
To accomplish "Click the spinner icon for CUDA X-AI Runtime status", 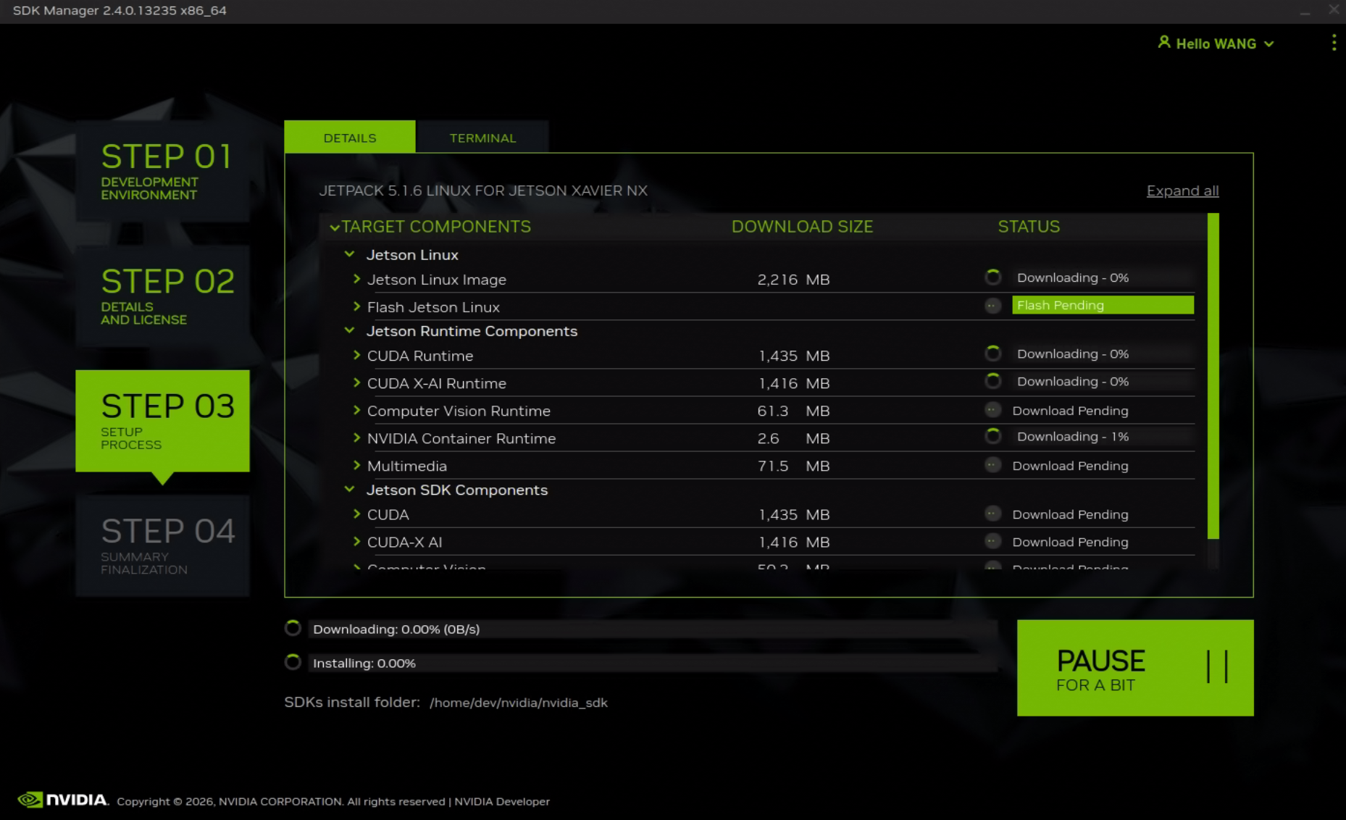I will (x=993, y=381).
